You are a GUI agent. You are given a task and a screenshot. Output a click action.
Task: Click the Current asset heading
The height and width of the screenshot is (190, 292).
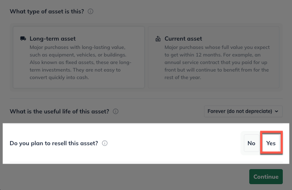[183, 39]
